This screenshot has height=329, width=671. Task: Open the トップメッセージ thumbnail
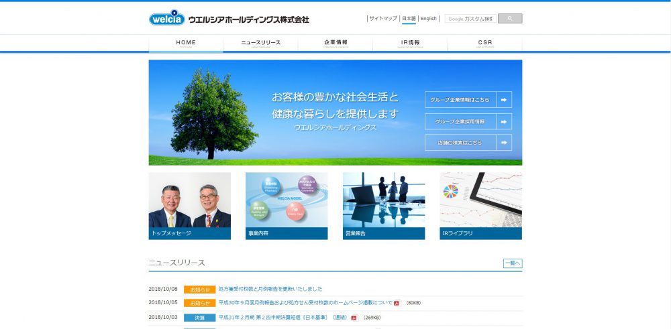pyautogui.click(x=190, y=206)
